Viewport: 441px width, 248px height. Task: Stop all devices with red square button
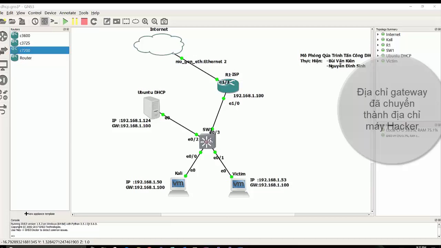click(84, 21)
